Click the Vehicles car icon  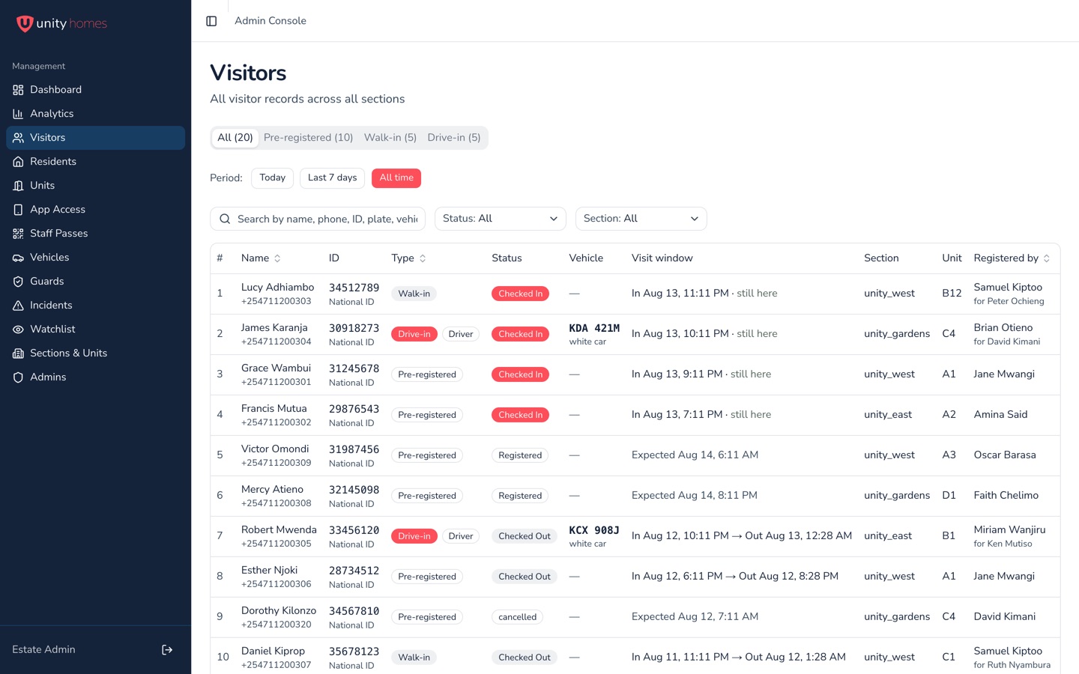(18, 258)
